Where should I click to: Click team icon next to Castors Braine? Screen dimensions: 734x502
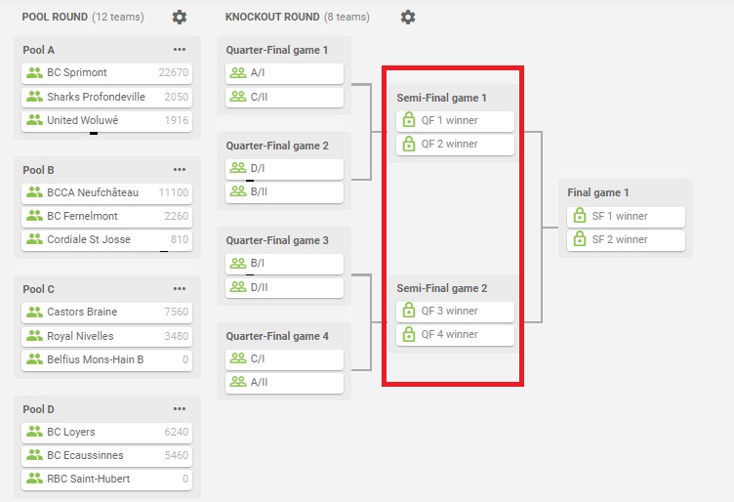point(34,312)
